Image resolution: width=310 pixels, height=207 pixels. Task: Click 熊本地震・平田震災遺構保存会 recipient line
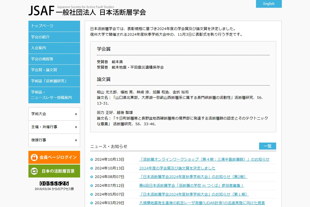coord(130,67)
